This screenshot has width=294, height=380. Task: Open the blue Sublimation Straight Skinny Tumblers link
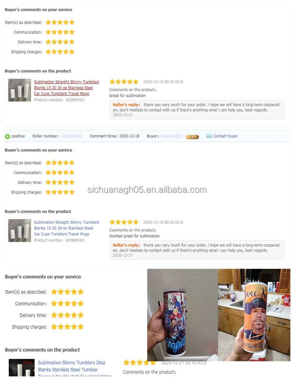66,228
